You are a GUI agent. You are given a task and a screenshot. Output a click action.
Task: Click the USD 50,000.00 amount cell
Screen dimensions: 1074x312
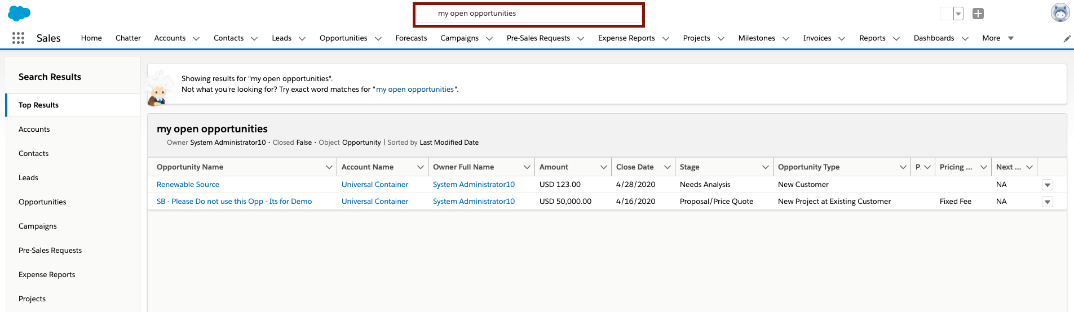pos(565,202)
